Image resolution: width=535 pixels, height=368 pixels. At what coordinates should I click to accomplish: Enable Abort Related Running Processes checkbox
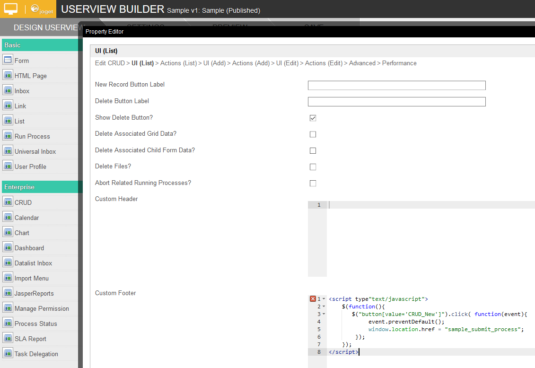pos(313,183)
